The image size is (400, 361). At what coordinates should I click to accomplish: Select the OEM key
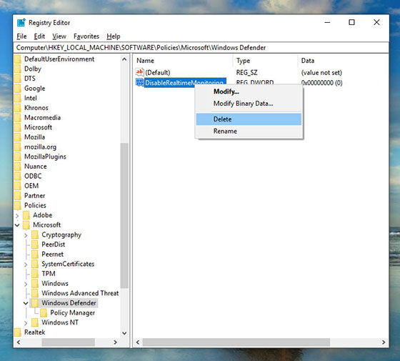(31, 186)
